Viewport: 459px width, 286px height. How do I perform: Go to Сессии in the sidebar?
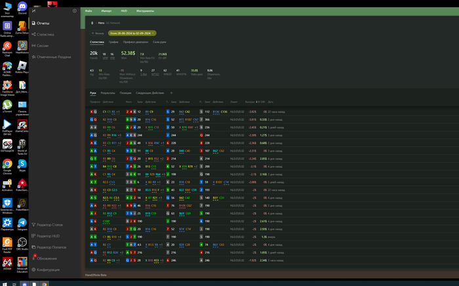(42, 45)
